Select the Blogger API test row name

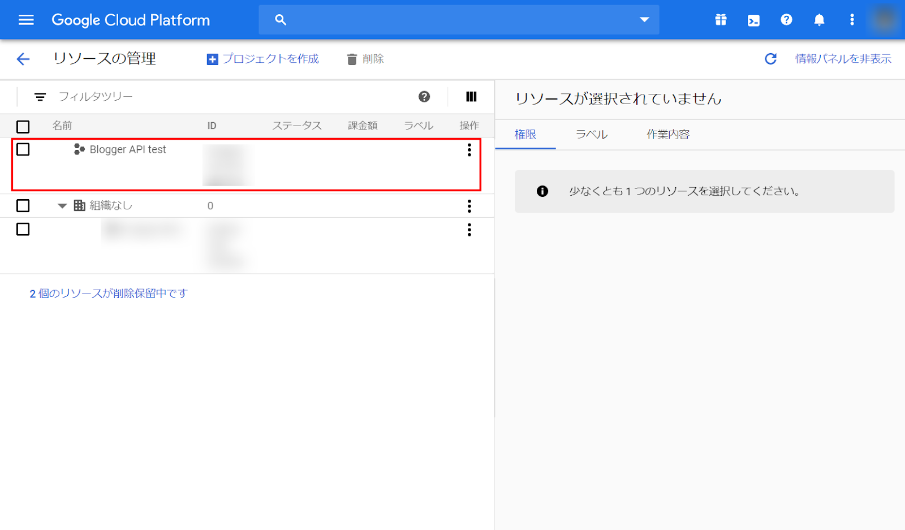(x=128, y=149)
